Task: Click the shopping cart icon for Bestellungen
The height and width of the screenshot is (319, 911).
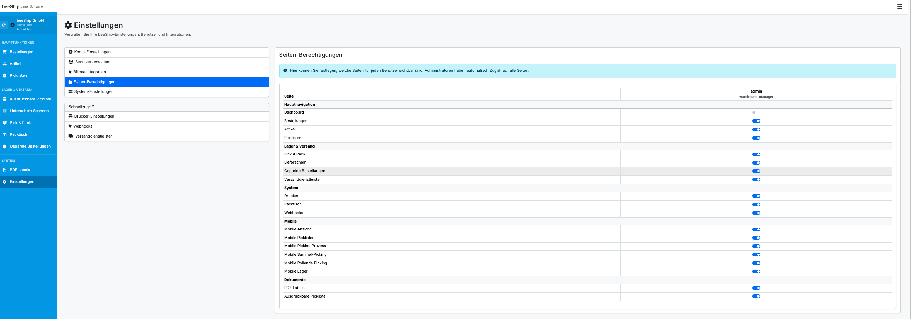Action: click(5, 52)
